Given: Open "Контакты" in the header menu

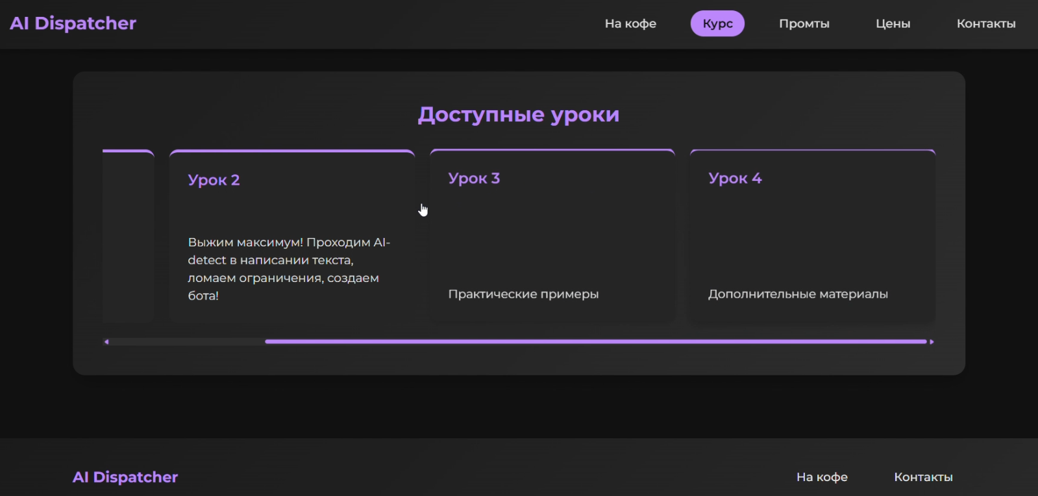Looking at the screenshot, I should [986, 23].
